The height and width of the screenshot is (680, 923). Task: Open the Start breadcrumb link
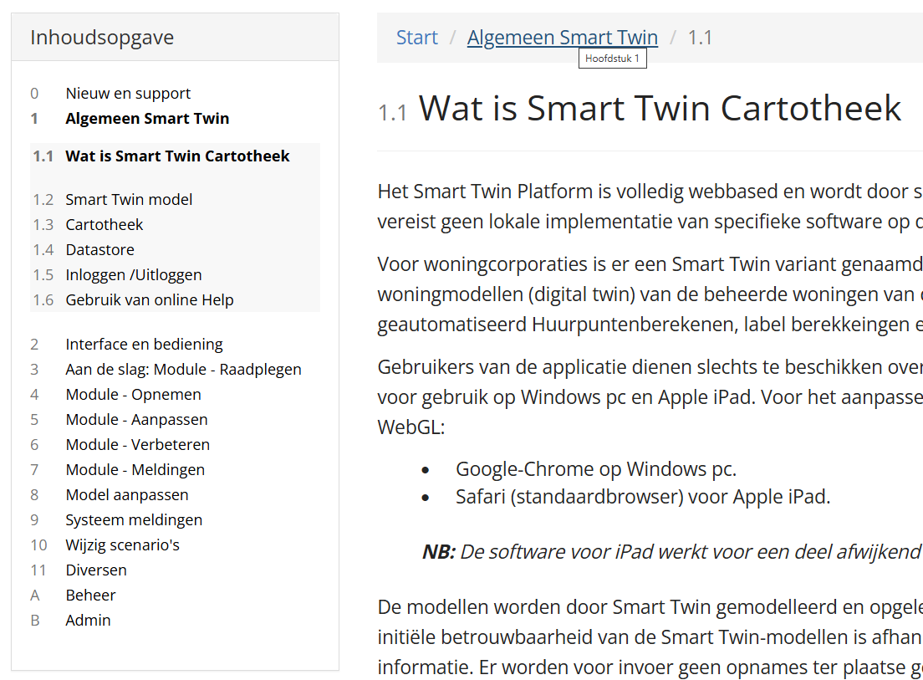[x=416, y=38]
